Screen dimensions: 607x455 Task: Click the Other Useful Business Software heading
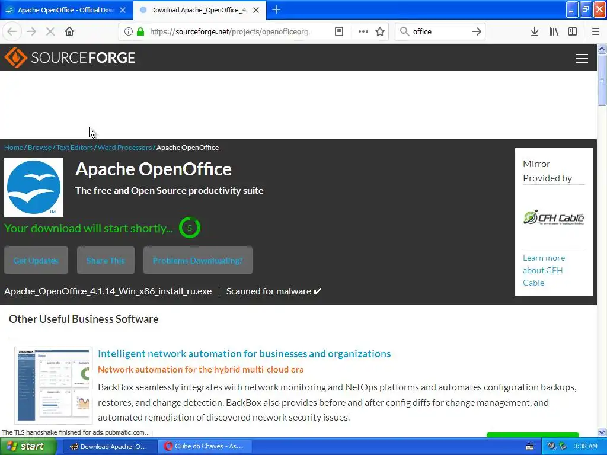click(84, 319)
